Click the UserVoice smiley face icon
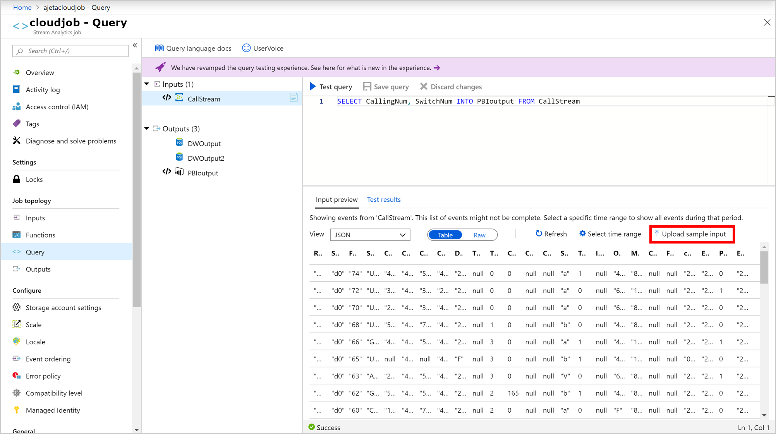776x434 pixels. [246, 48]
